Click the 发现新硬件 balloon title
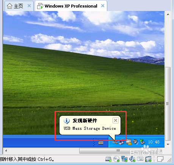174x165 pixels. [85, 121]
